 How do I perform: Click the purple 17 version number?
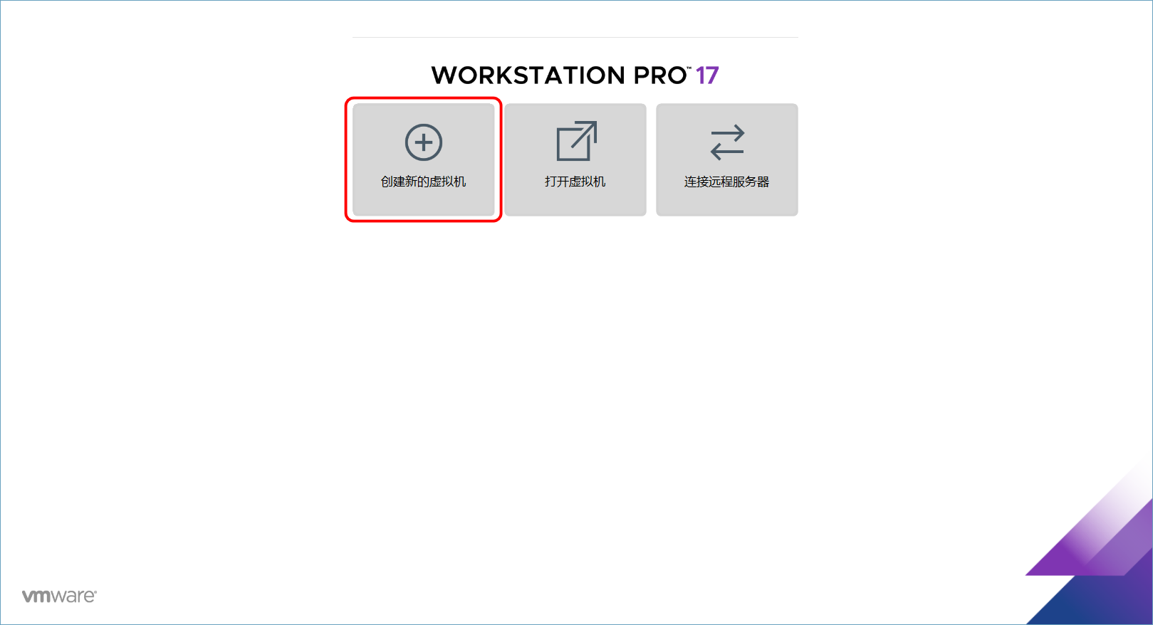pyautogui.click(x=707, y=75)
